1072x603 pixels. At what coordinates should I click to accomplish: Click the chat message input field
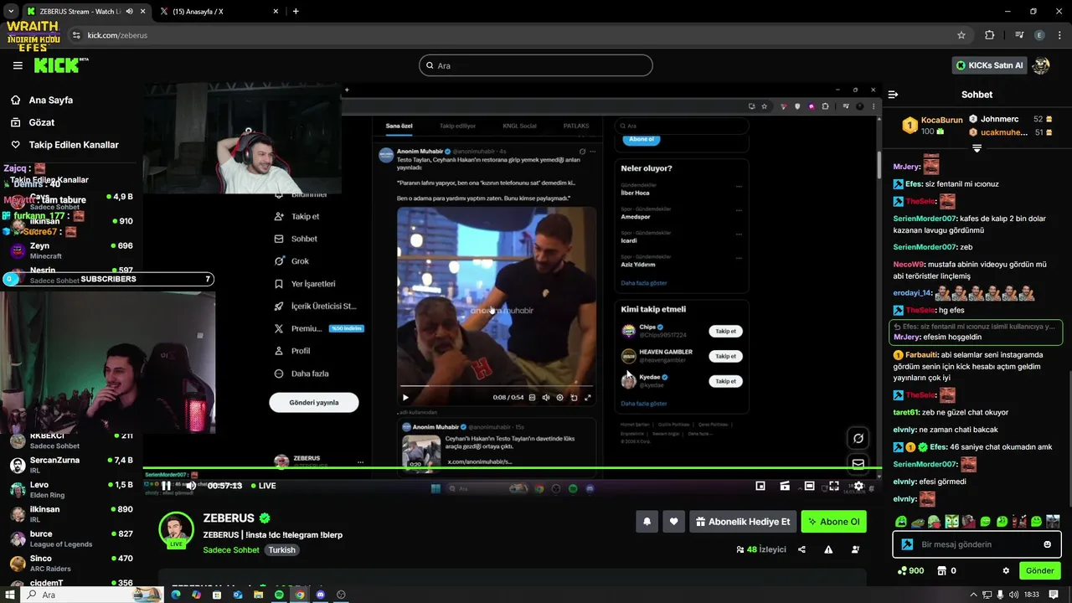point(977,544)
